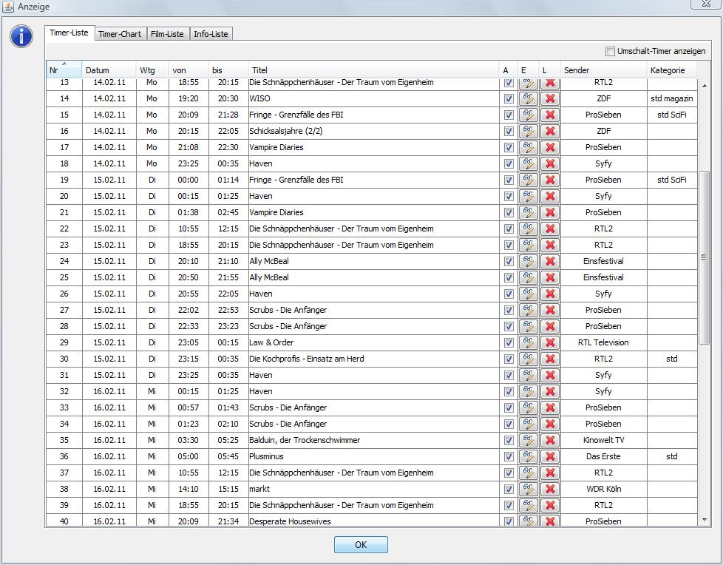
Task: Delete the WISO timer entry
Action: click(549, 98)
